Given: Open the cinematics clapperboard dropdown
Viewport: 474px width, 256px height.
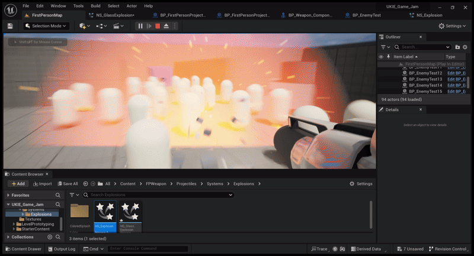Looking at the screenshot, I should point(118,26).
